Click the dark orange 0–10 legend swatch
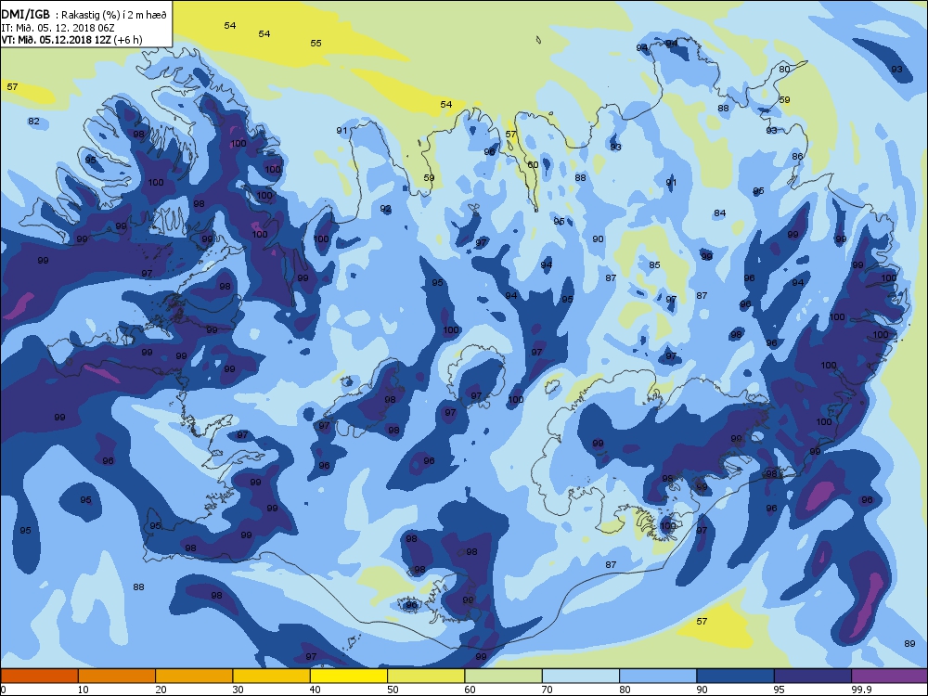Image resolution: width=928 pixels, height=696 pixels. [x=39, y=676]
